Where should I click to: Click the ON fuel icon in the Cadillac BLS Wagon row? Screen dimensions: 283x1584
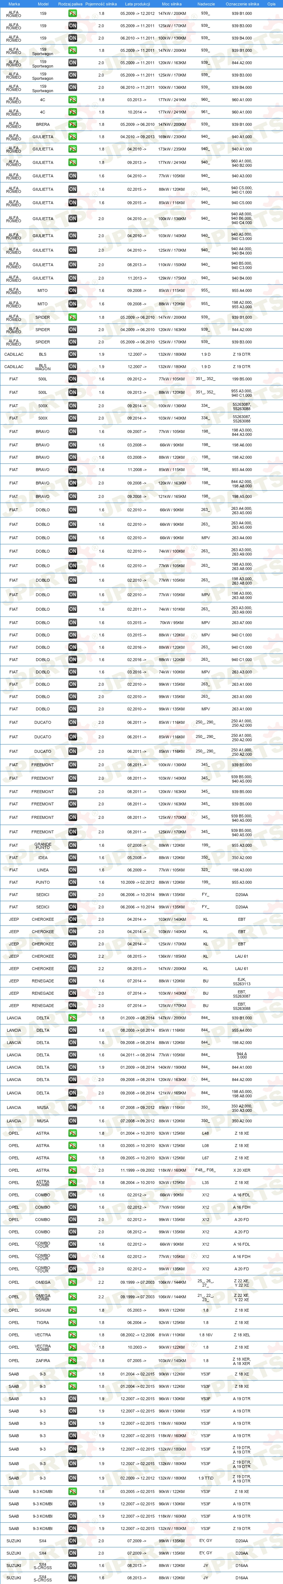coord(72,367)
